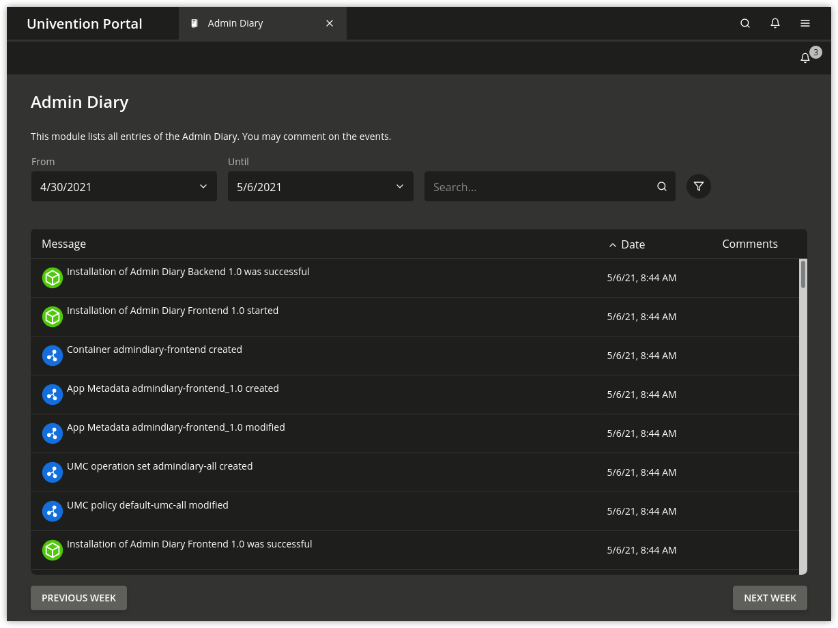Click date cell of Container admindiary-frontend created row

pos(641,356)
